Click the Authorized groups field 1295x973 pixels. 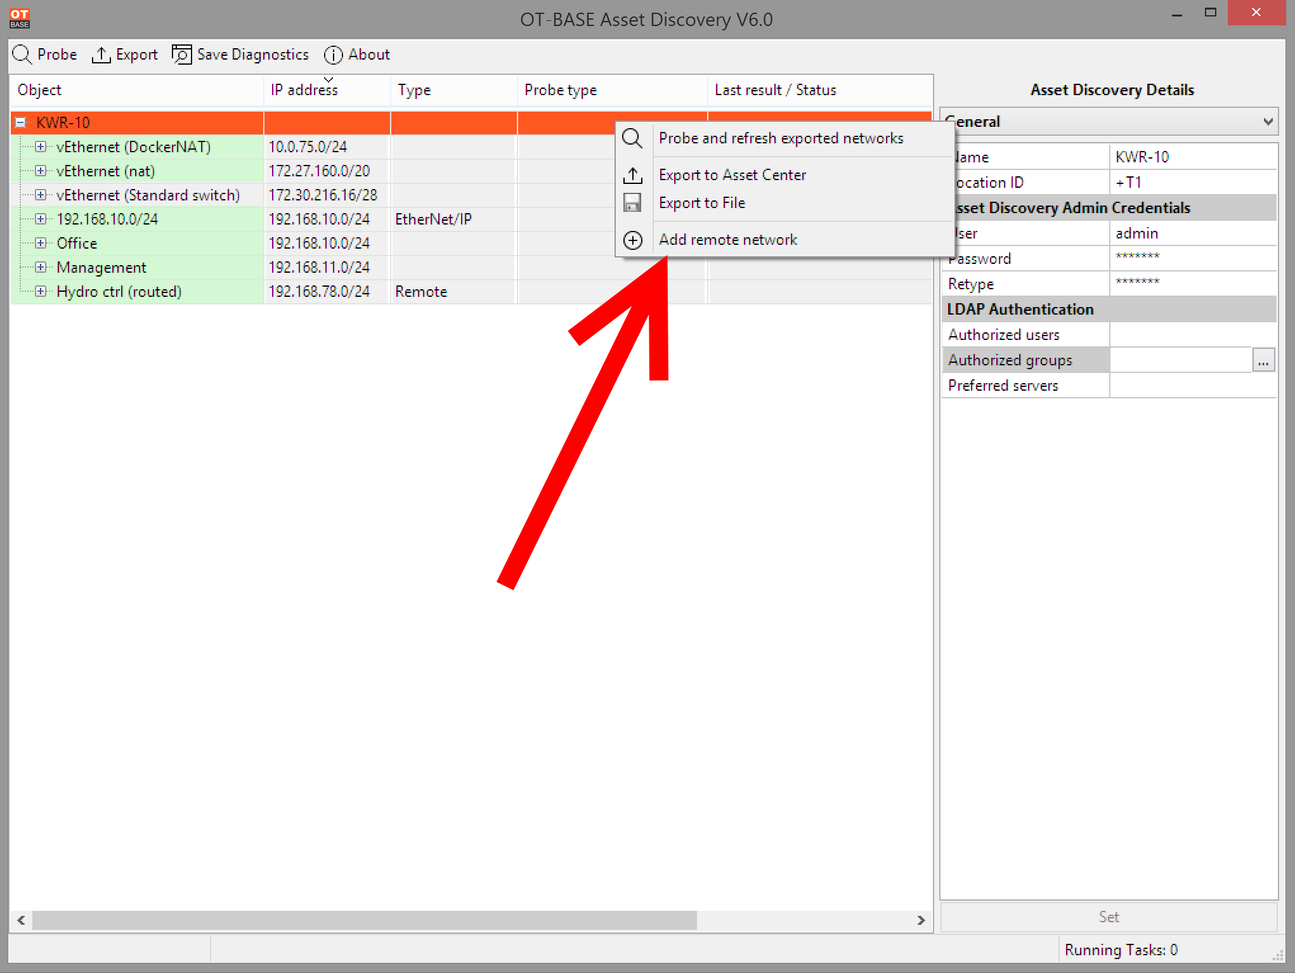pos(1181,360)
